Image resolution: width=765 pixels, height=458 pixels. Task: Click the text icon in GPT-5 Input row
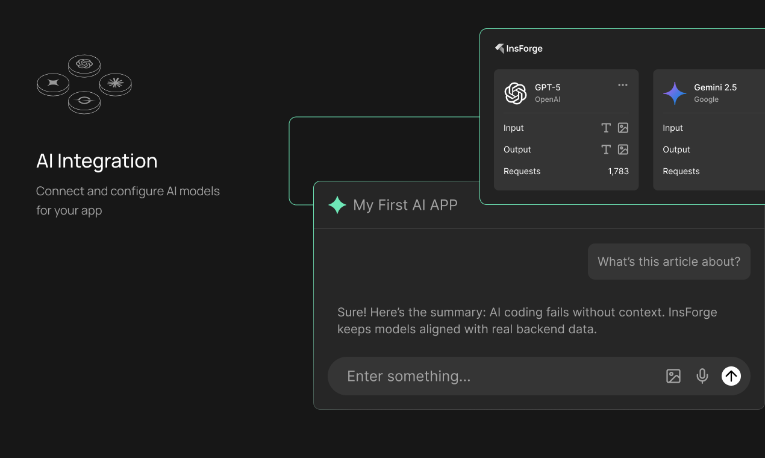click(606, 128)
